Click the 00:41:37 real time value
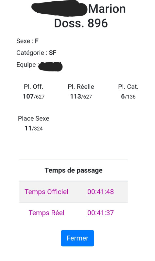The width and height of the screenshot is (155, 261). pyautogui.click(x=101, y=213)
